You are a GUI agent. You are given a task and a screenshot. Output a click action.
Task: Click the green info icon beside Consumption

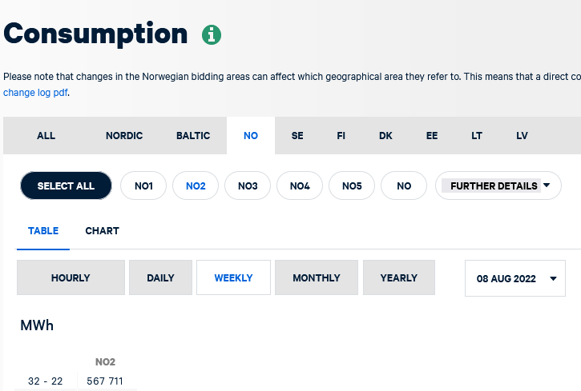[x=212, y=35]
